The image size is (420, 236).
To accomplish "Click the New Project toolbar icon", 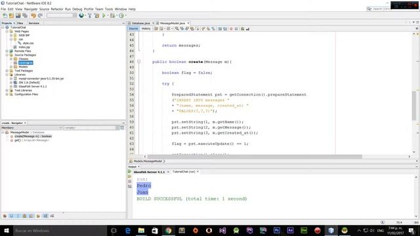I will [12, 16].
